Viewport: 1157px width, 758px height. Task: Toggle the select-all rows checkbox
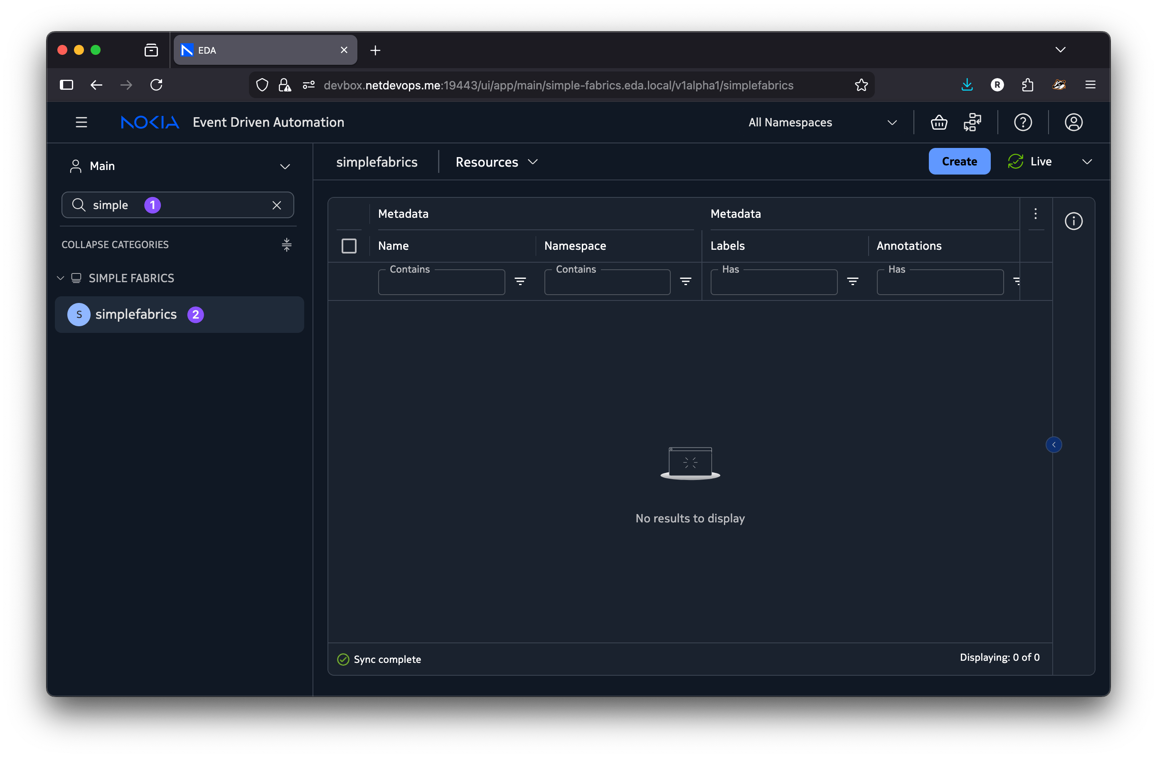(349, 246)
